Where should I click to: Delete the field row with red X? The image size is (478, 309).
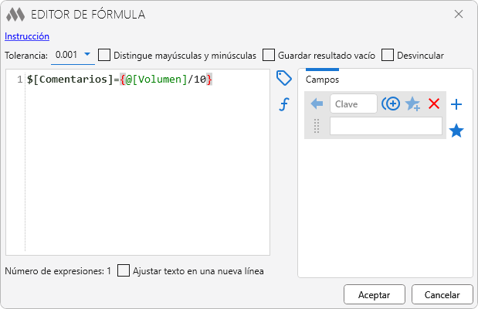coord(434,104)
